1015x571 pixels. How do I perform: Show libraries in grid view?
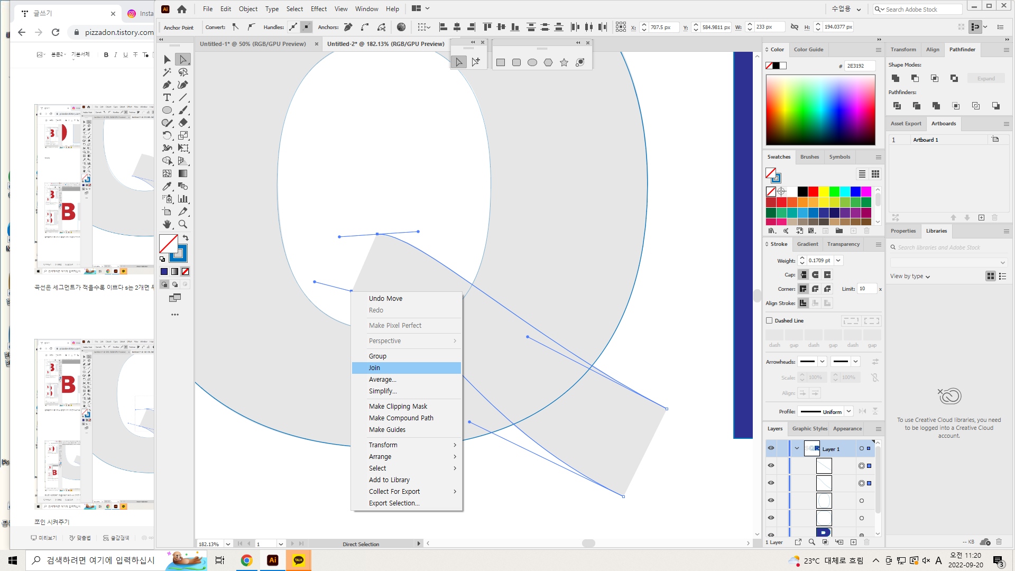click(991, 276)
